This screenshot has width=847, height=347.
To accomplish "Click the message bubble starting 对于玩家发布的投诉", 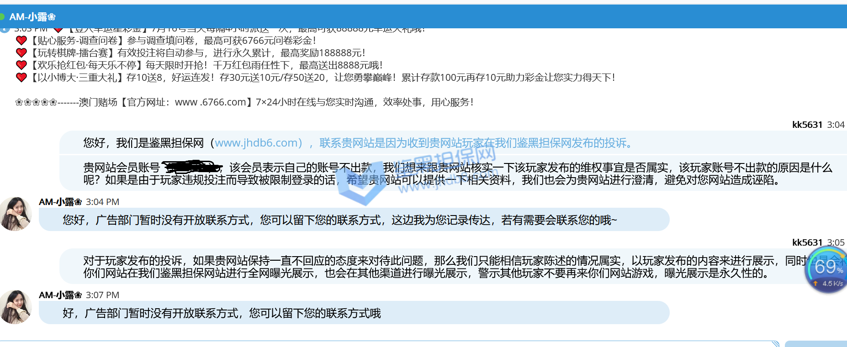I will point(429,267).
